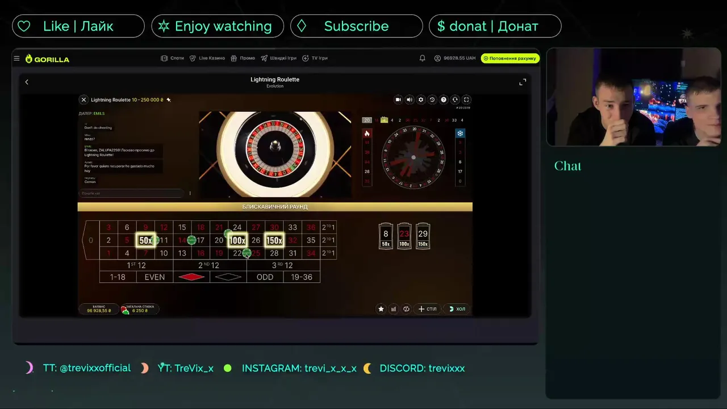Open the statistics bars icon at bottom
This screenshot has width=727, height=409.
click(x=394, y=309)
